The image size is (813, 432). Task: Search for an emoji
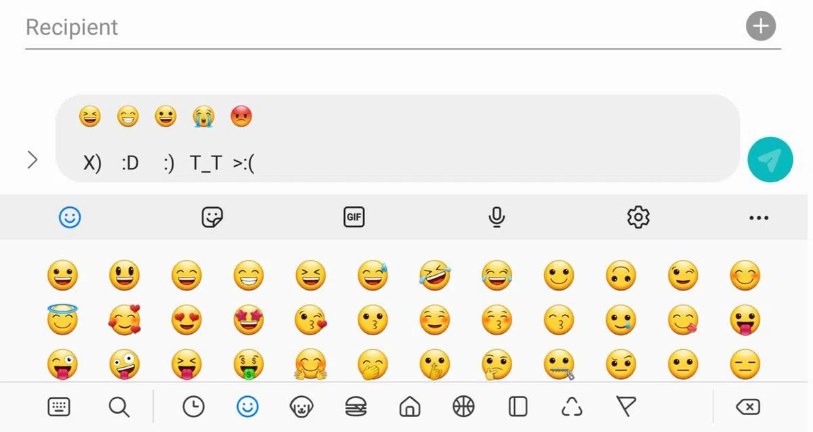119,406
